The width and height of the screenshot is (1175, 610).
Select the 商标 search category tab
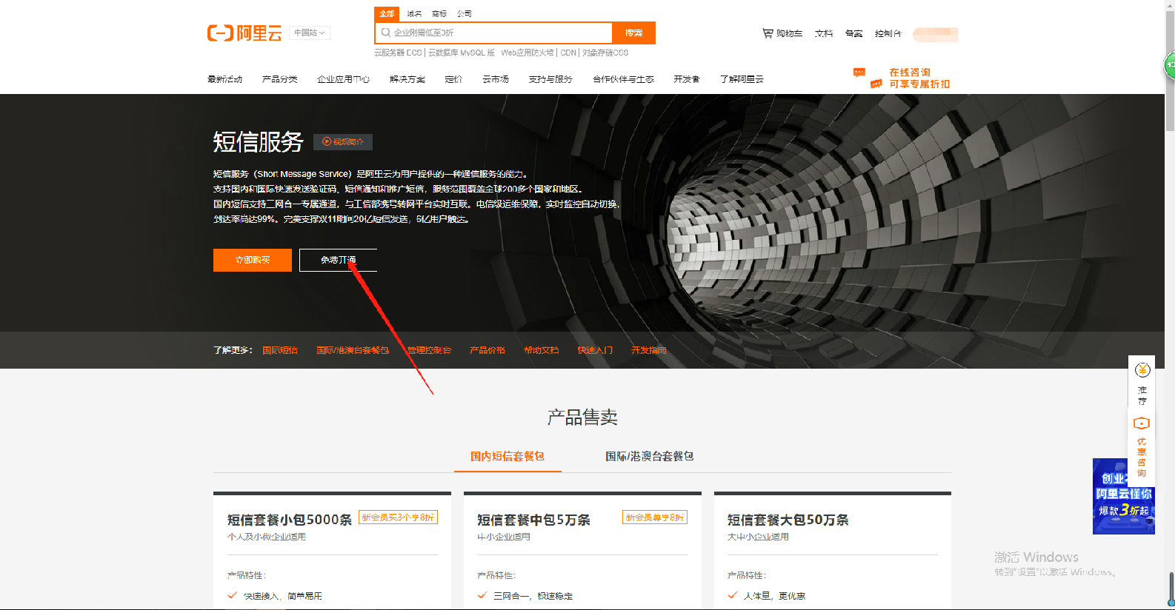click(439, 13)
